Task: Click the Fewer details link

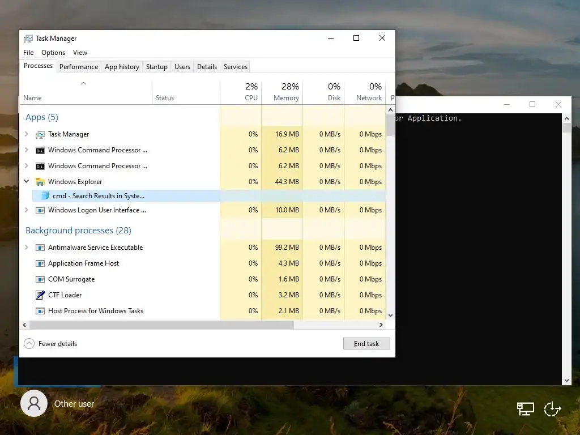Action: coord(58,344)
